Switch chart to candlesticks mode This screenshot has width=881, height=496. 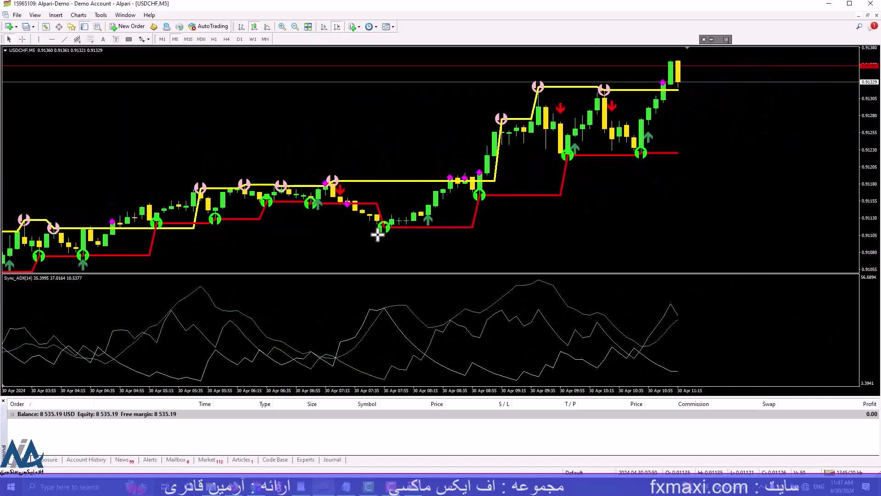click(254, 27)
